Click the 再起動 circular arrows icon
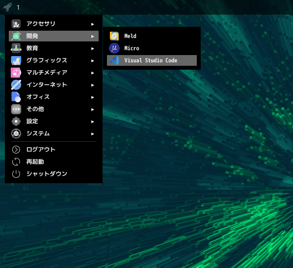The width and height of the screenshot is (293, 268). (16, 162)
